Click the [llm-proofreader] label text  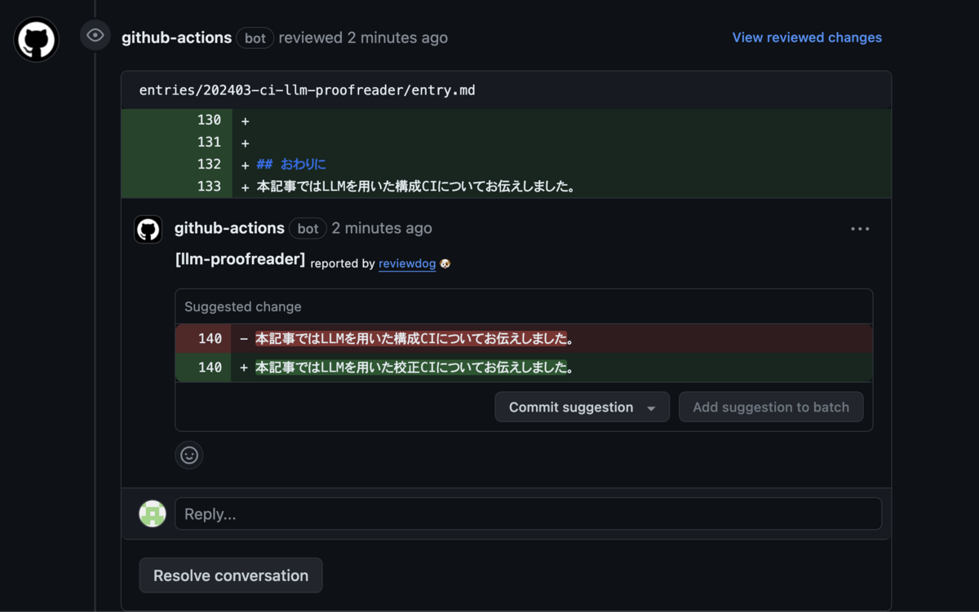(x=240, y=260)
